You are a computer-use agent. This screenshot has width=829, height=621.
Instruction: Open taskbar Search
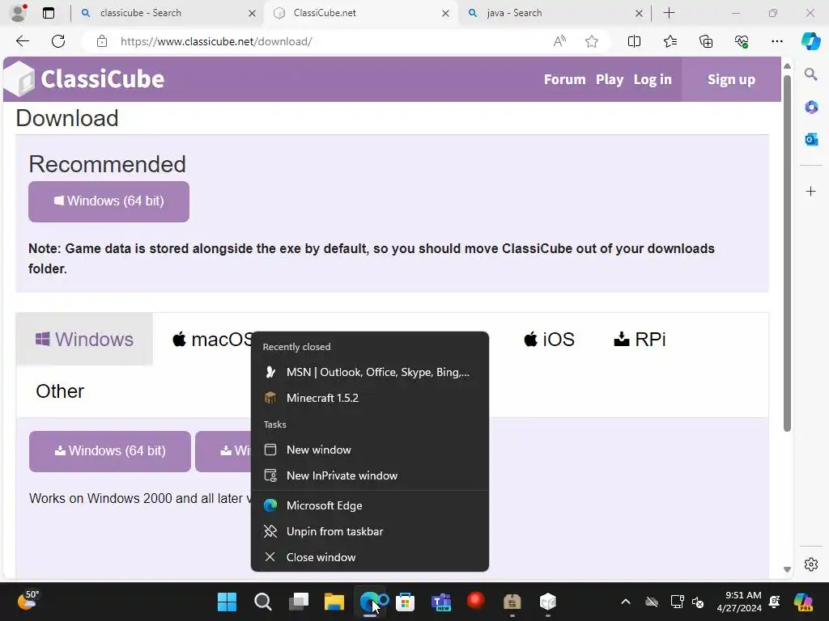tap(263, 602)
